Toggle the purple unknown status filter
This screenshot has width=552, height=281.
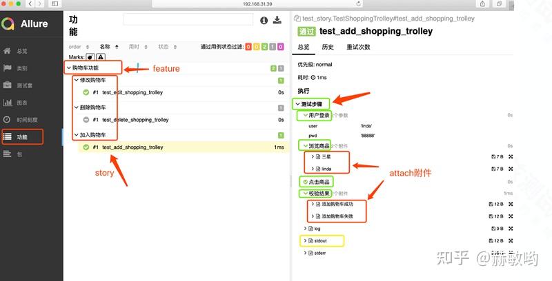[x=281, y=47]
